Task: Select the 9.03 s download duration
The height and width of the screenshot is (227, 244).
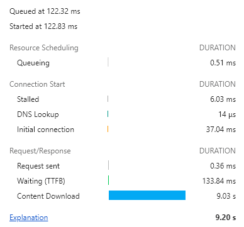Action: (x=226, y=196)
